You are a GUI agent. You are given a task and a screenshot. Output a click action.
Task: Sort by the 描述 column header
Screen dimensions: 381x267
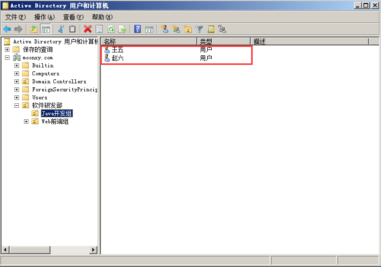pos(310,41)
